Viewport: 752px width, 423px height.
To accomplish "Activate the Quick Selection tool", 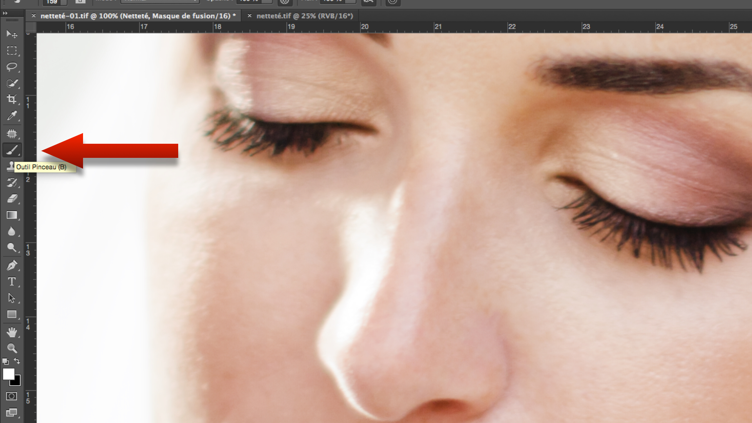I will [12, 83].
